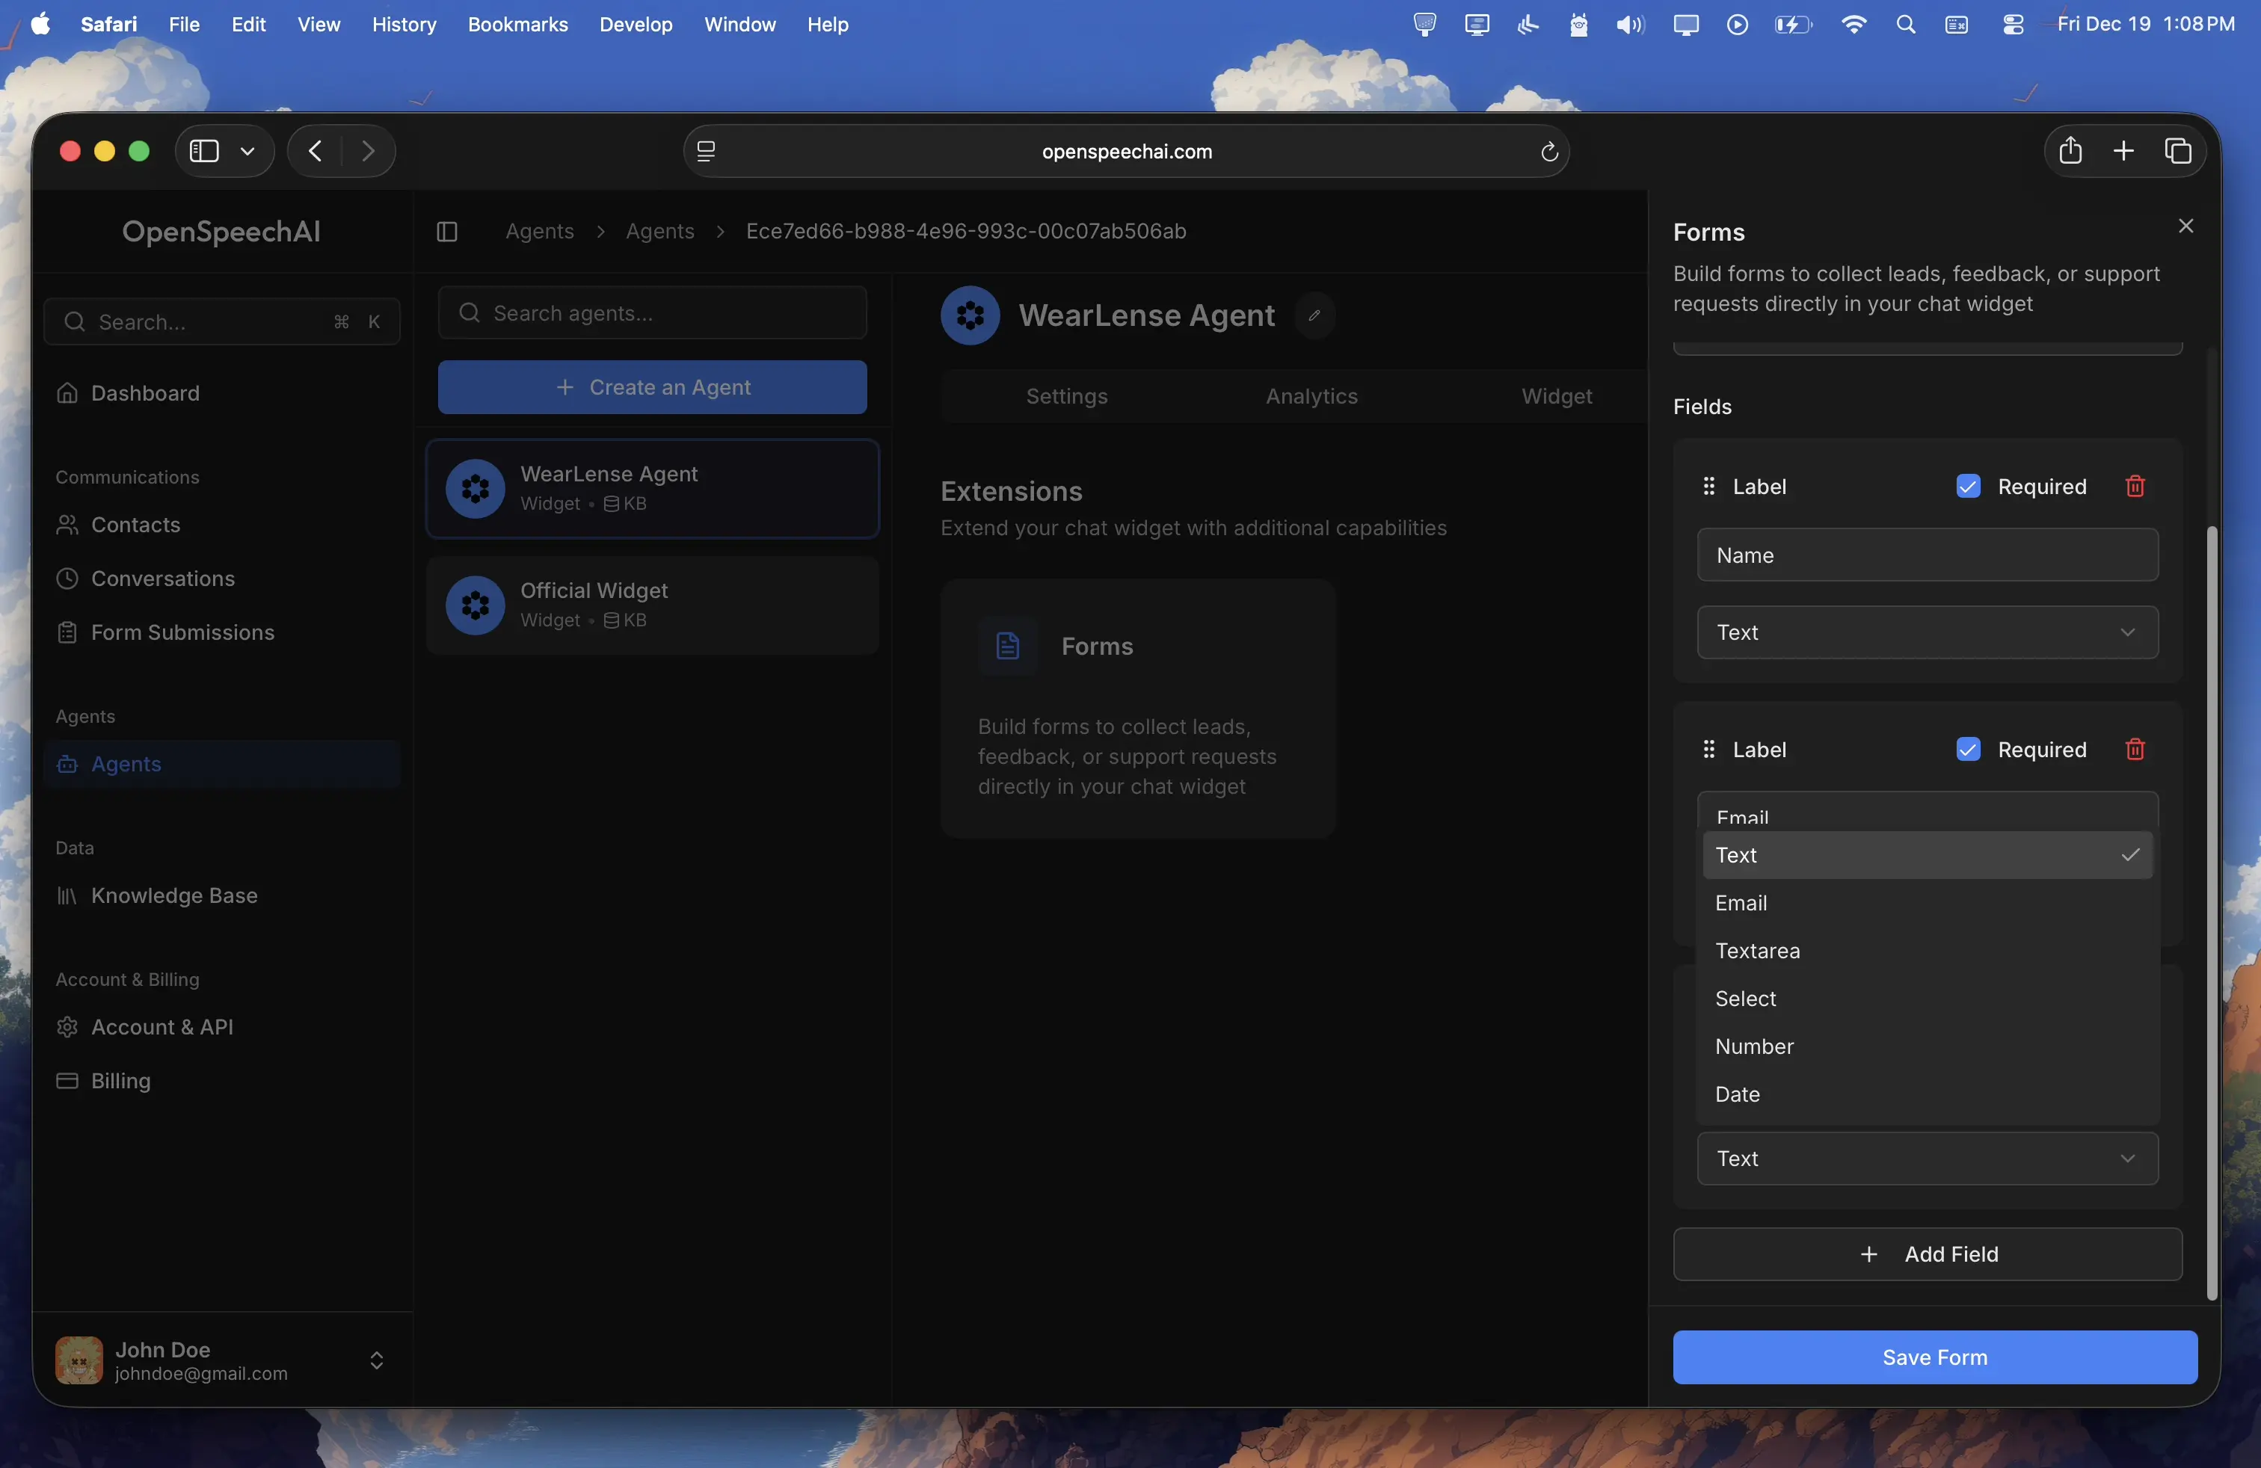This screenshot has width=2261, height=1468.
Task: Choose Text option in type list
Action: 1928,854
